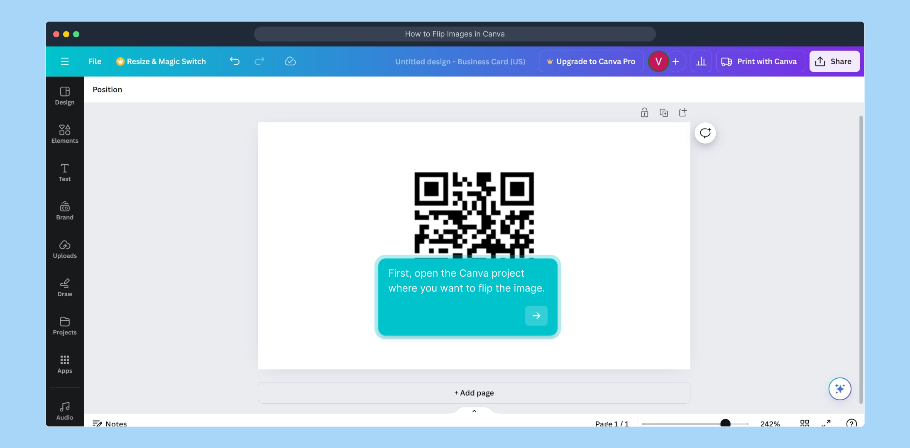Toggle the page lock icon
This screenshot has width=910, height=448.
click(x=644, y=113)
